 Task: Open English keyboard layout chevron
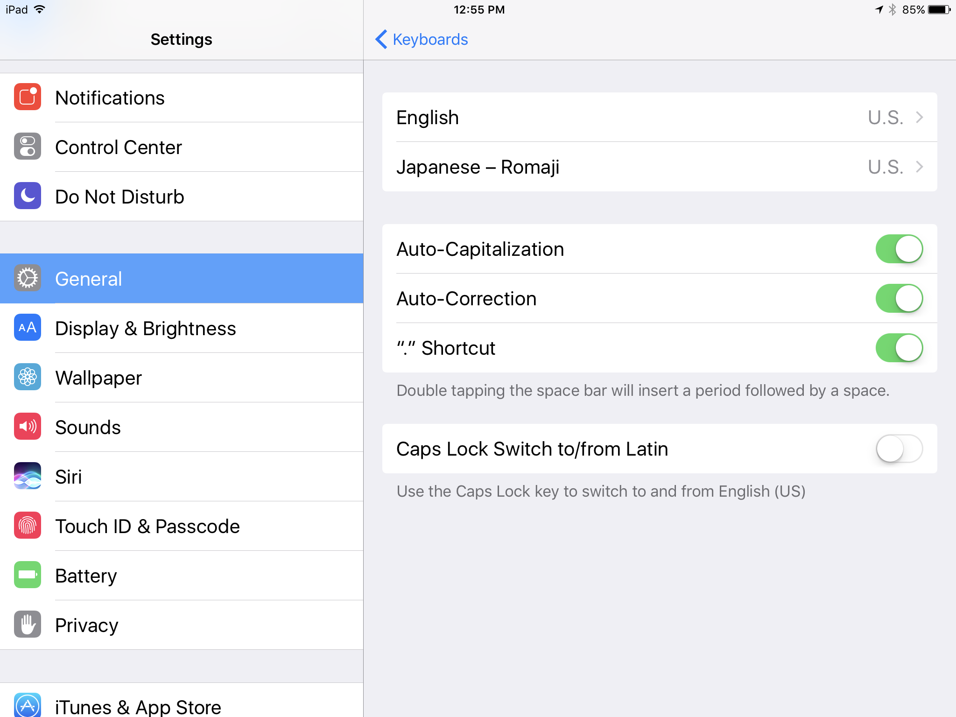919,118
